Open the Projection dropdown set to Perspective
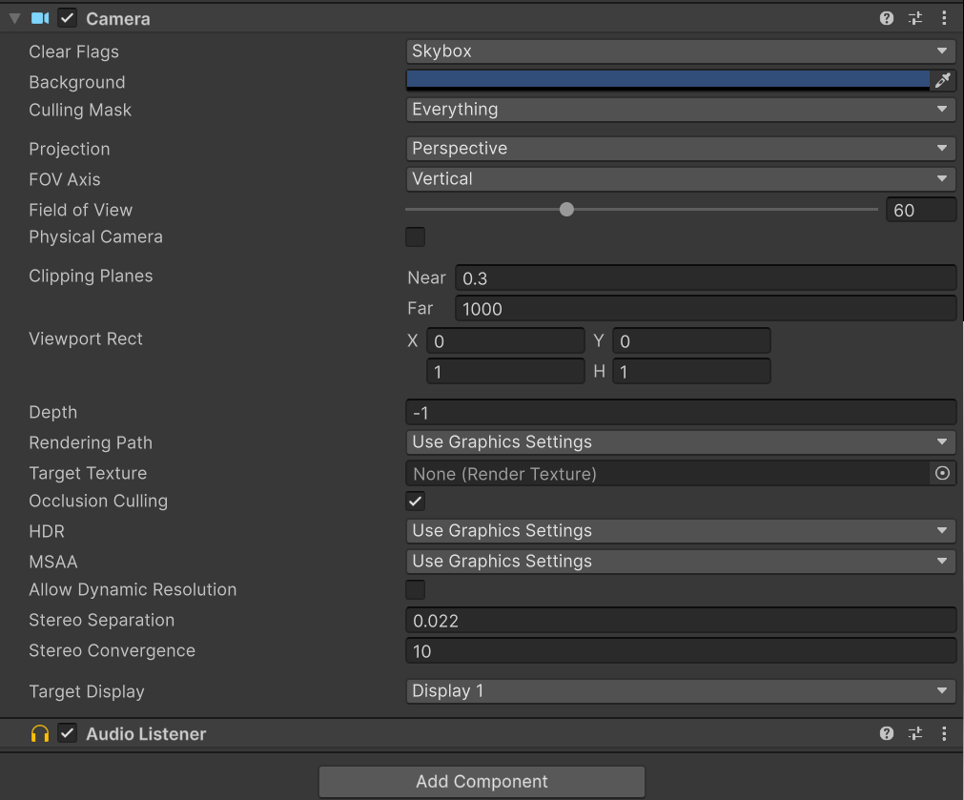 [x=680, y=149]
